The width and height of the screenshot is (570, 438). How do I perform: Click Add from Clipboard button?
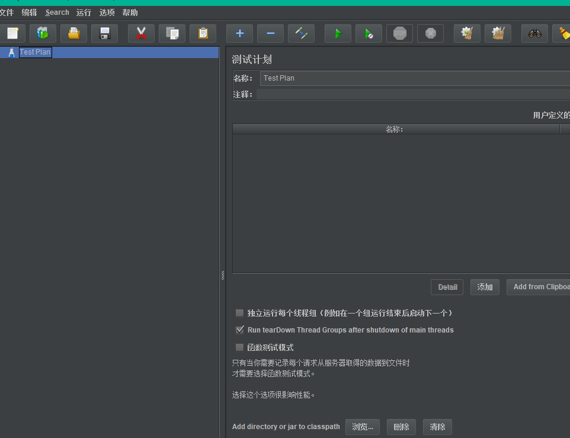(x=539, y=287)
